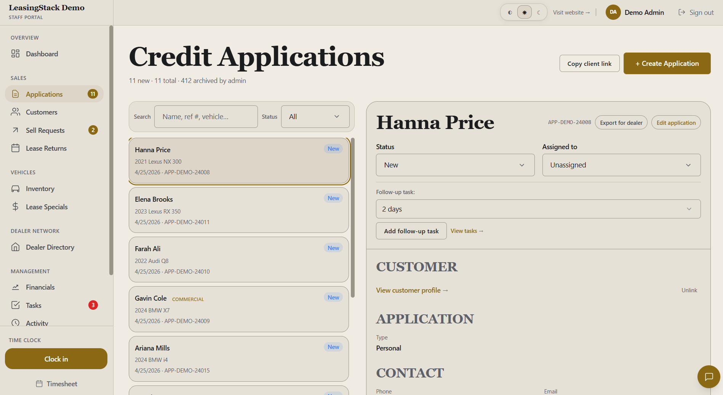
Task: Click APP-DEMO-24008 reference in detail header
Action: click(x=569, y=122)
